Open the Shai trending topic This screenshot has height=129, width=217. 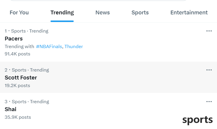pyautogui.click(x=11, y=109)
